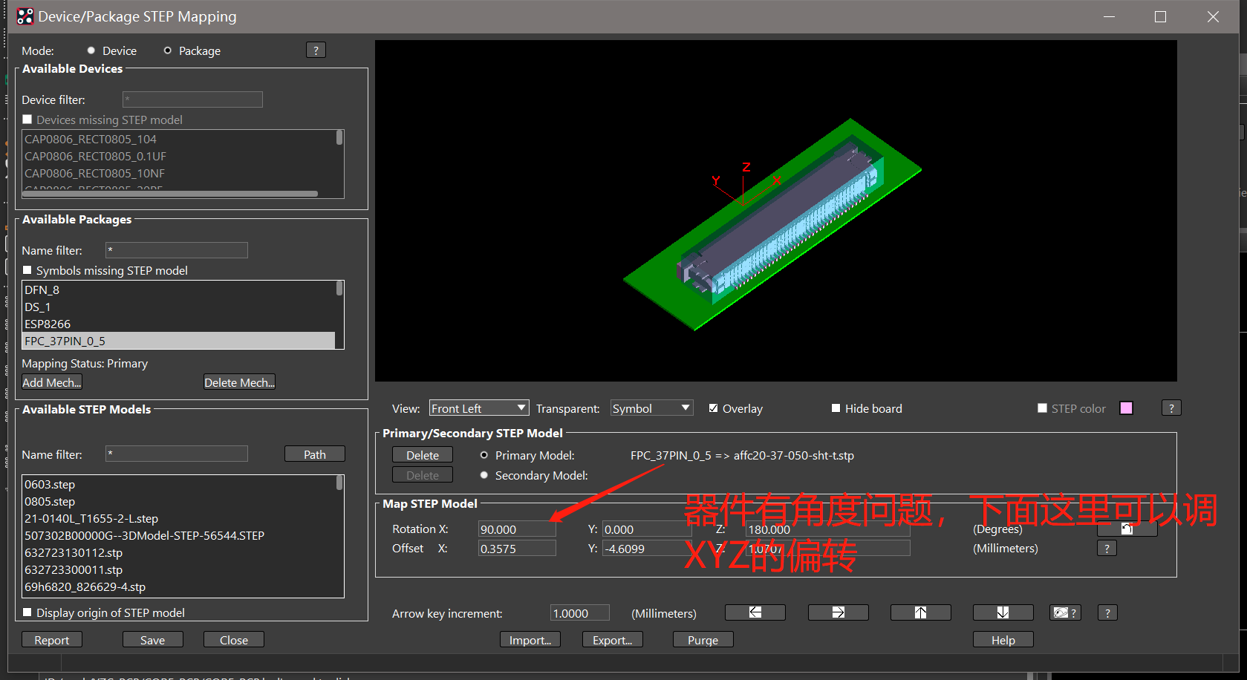Viewport: 1247px width, 680px height.
Task: Enable Symbols missing STEP model checkbox
Action: coord(27,270)
